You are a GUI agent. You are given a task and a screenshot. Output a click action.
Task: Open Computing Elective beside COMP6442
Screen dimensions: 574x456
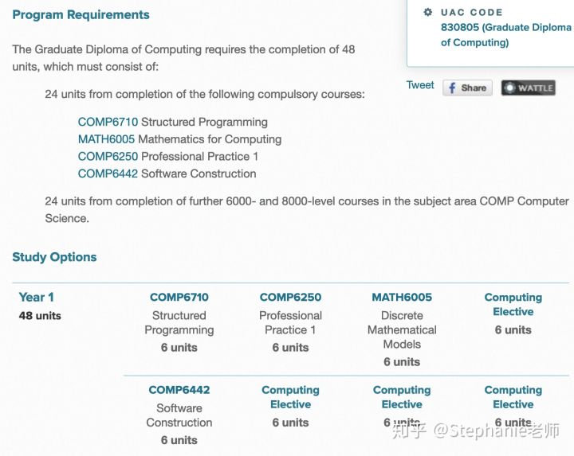tap(290, 397)
